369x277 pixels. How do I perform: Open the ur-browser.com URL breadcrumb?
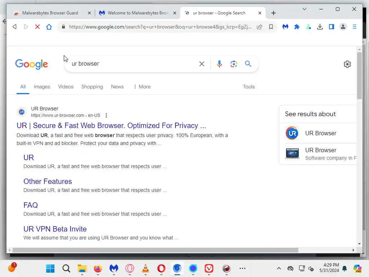(x=66, y=115)
